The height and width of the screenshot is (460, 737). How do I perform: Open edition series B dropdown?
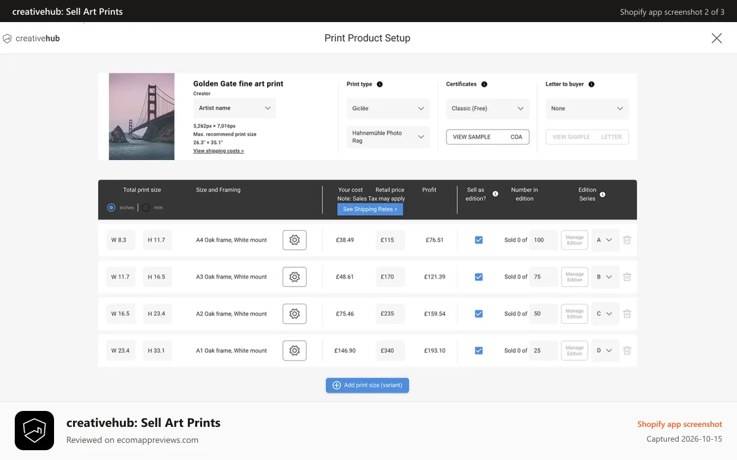coord(605,277)
